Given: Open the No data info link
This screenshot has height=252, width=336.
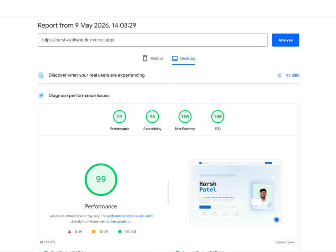Looking at the screenshot, I should [292, 75].
